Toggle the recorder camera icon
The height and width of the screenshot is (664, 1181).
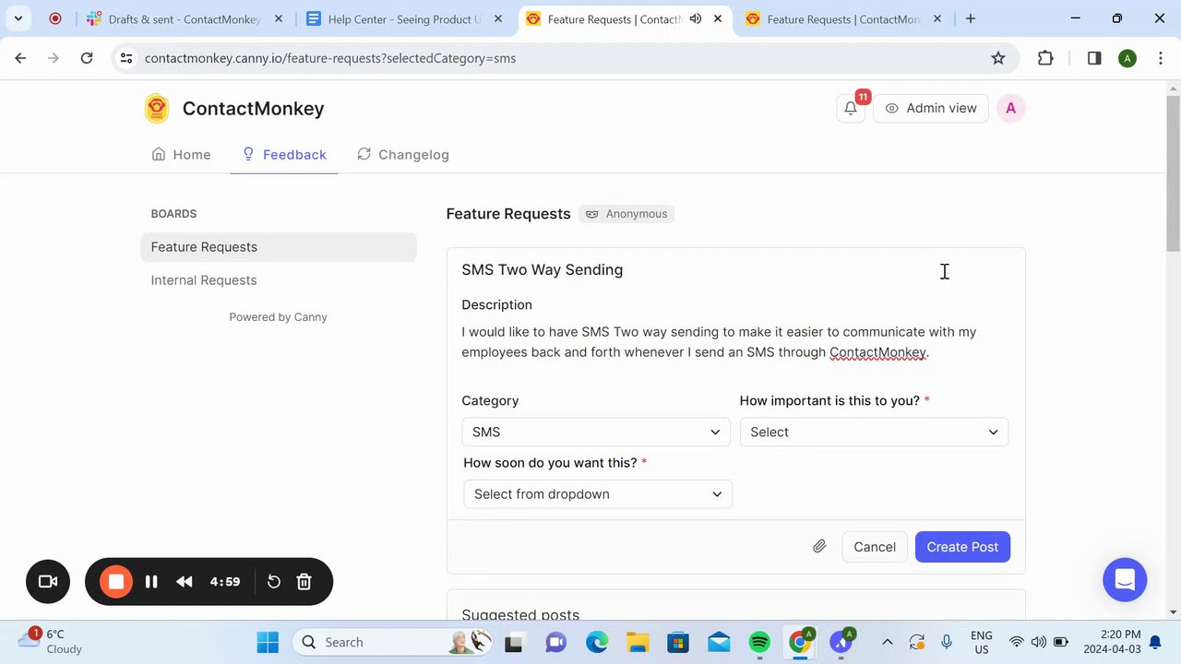point(48,582)
